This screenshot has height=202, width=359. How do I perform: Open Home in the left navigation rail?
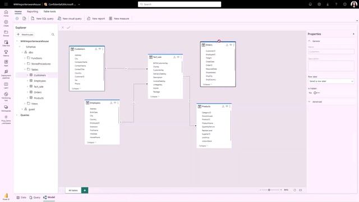coord(6,13)
